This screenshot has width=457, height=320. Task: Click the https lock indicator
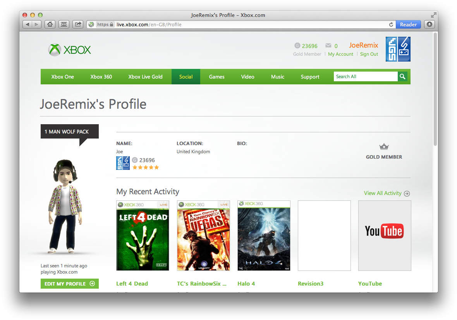pos(105,24)
